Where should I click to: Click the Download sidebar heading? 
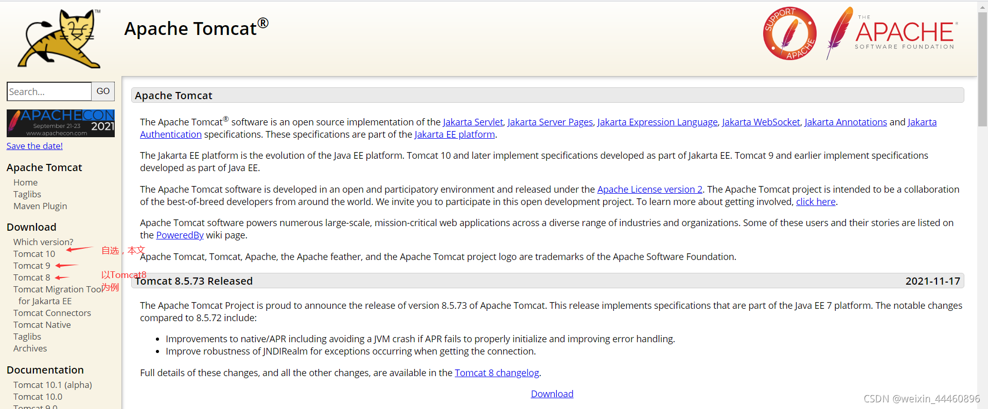(31, 227)
